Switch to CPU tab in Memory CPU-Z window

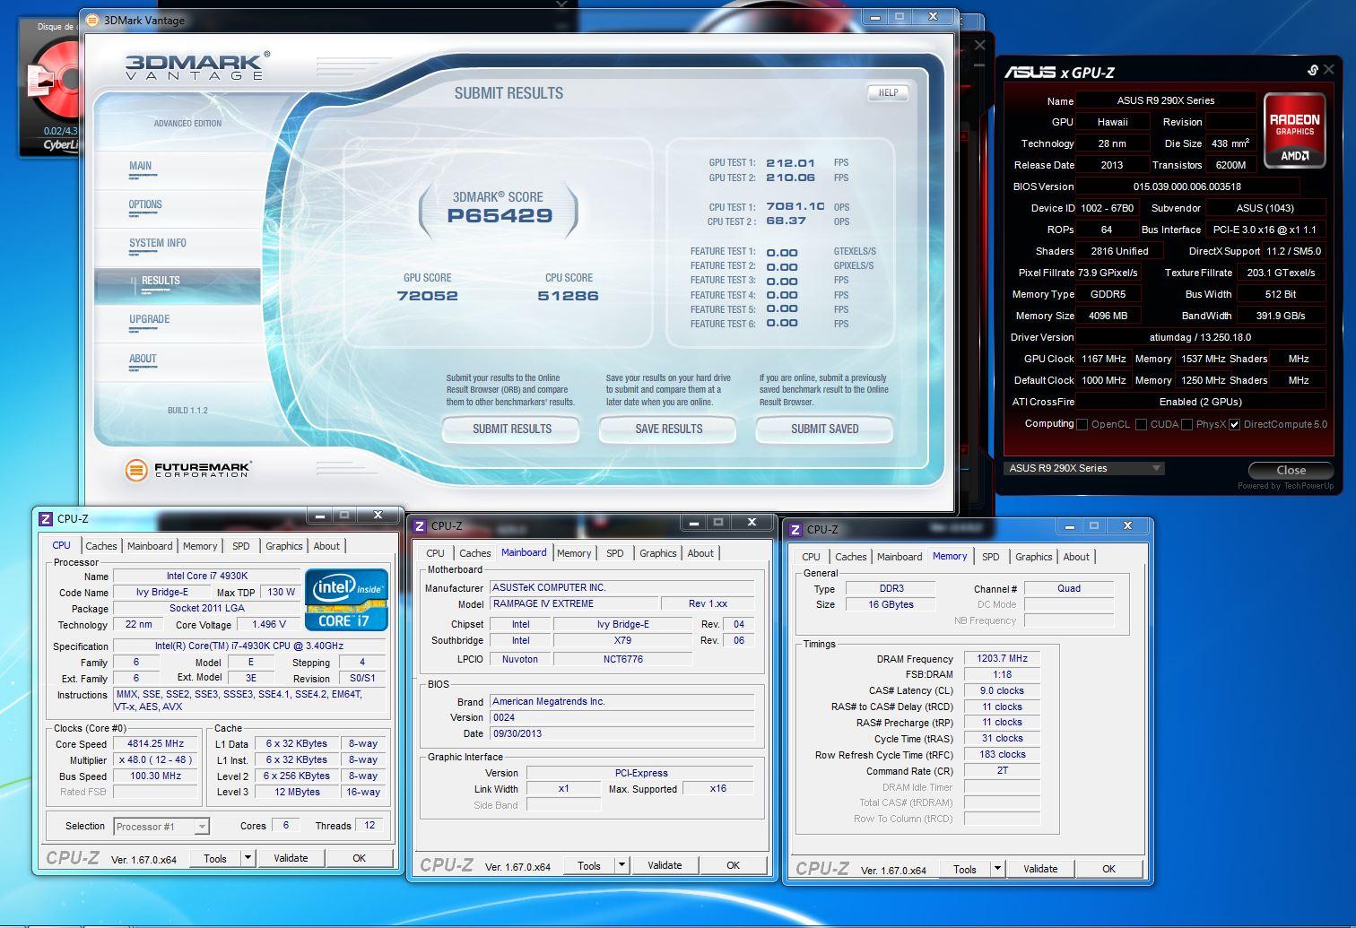pos(812,557)
